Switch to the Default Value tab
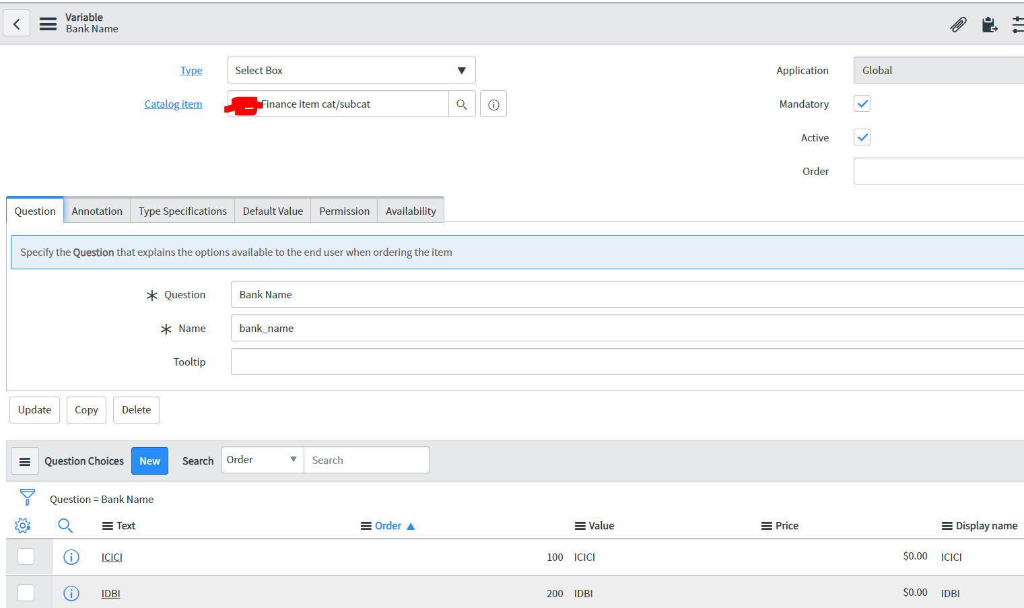 pyautogui.click(x=272, y=210)
